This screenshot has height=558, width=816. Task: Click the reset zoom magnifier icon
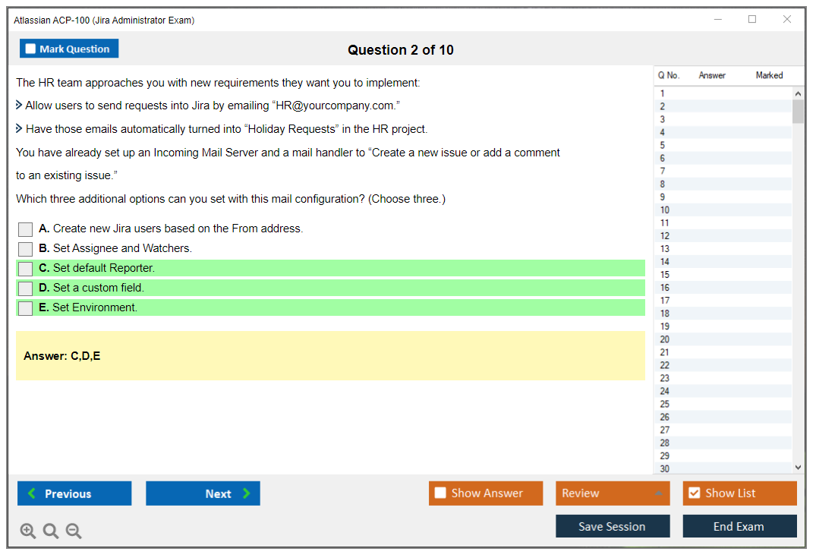click(x=51, y=531)
